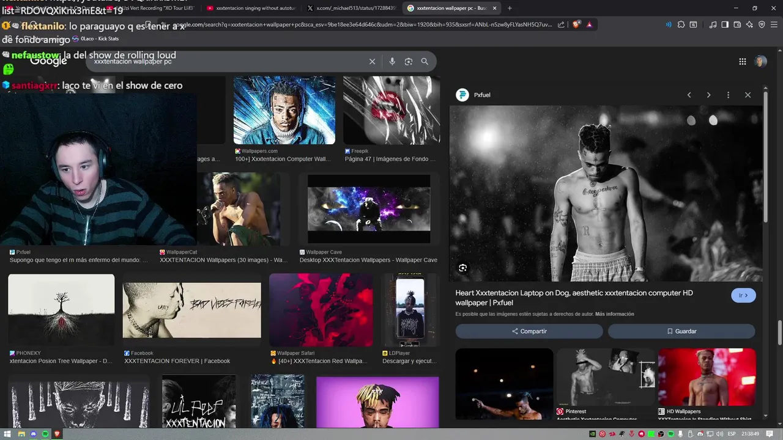The width and height of the screenshot is (783, 440).
Task: Open the Bad Vibes Forever Facebook thumbnail
Action: pos(191,310)
